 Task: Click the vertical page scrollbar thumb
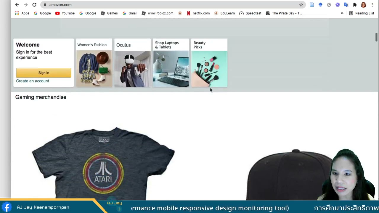tap(376, 37)
